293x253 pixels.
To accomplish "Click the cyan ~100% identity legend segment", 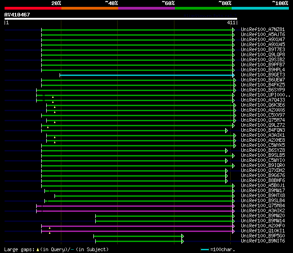I will (x=260, y=8).
